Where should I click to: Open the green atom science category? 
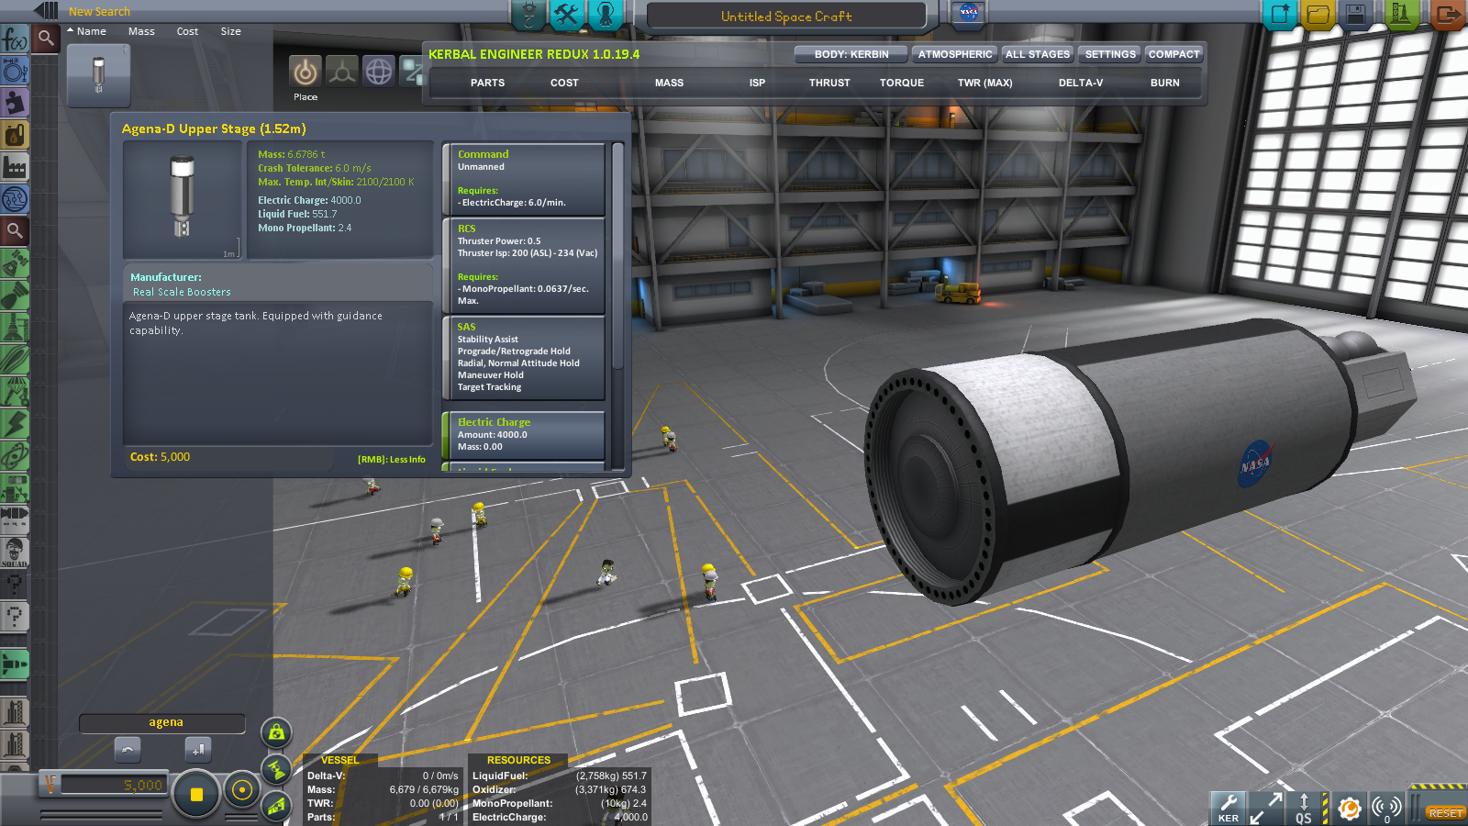click(x=15, y=456)
